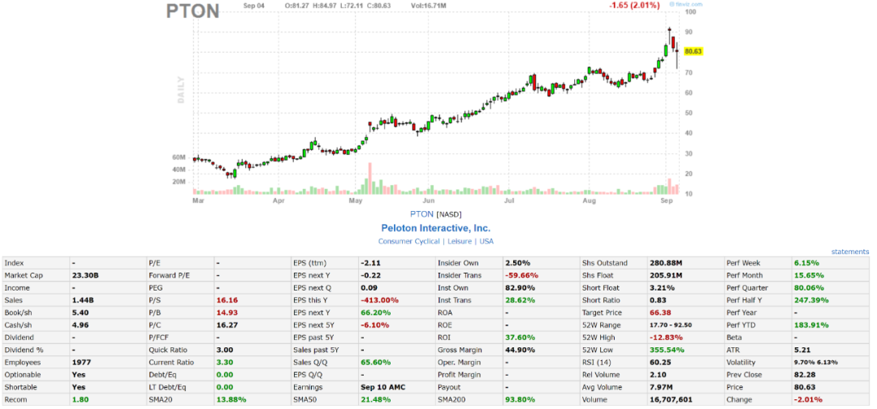Open the statements link above the table

(850, 252)
